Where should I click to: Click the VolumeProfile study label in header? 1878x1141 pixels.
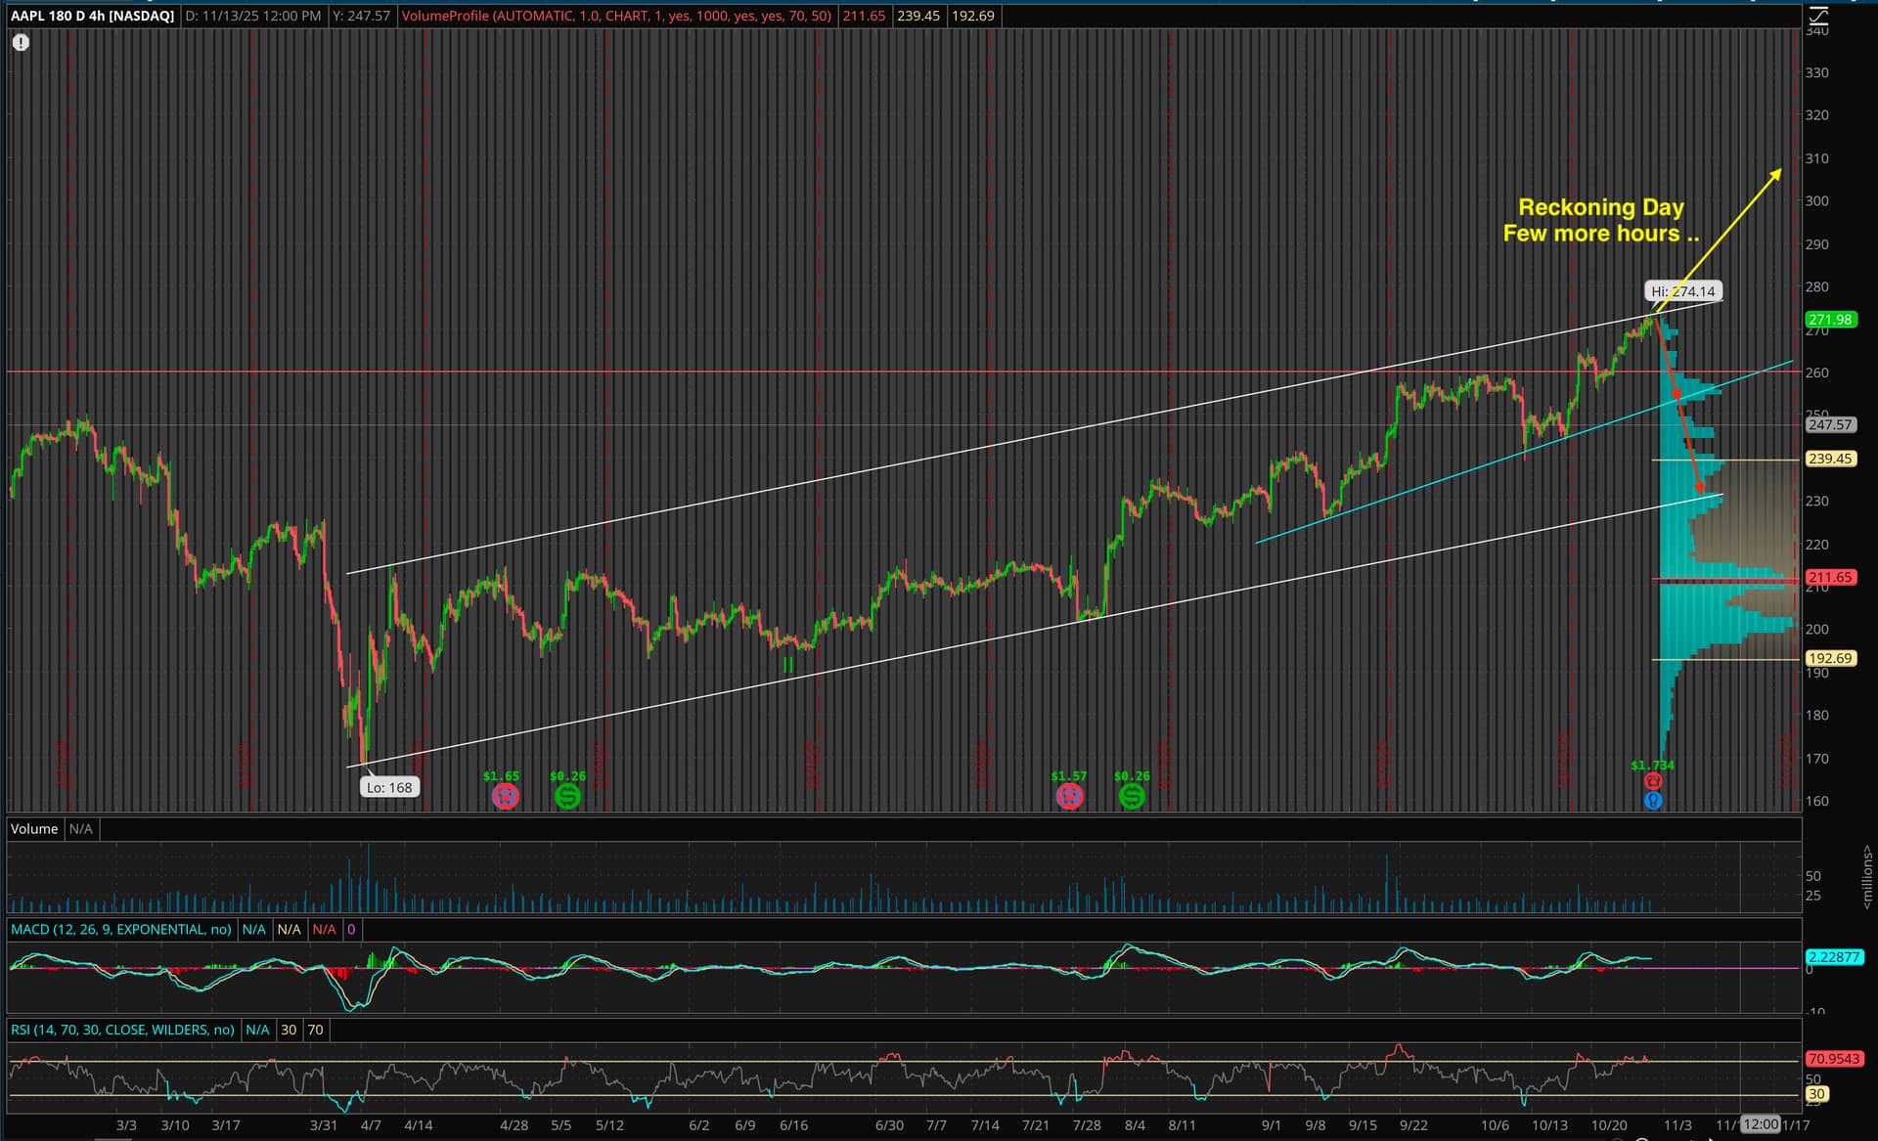(616, 16)
